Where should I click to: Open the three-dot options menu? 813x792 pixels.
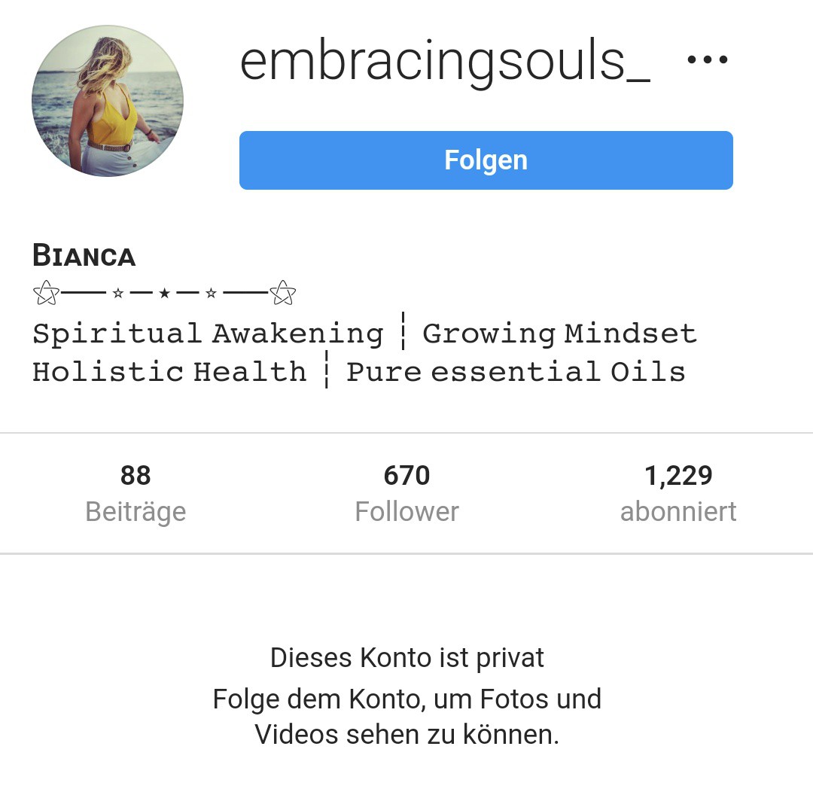pos(707,59)
